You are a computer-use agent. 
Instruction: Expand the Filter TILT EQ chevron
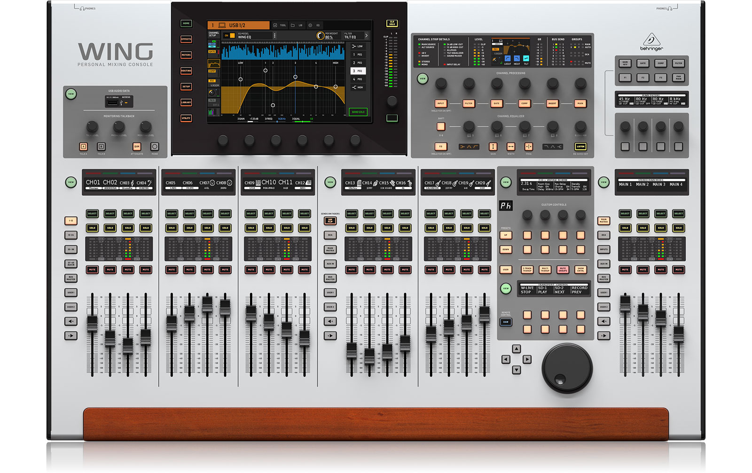point(367,36)
